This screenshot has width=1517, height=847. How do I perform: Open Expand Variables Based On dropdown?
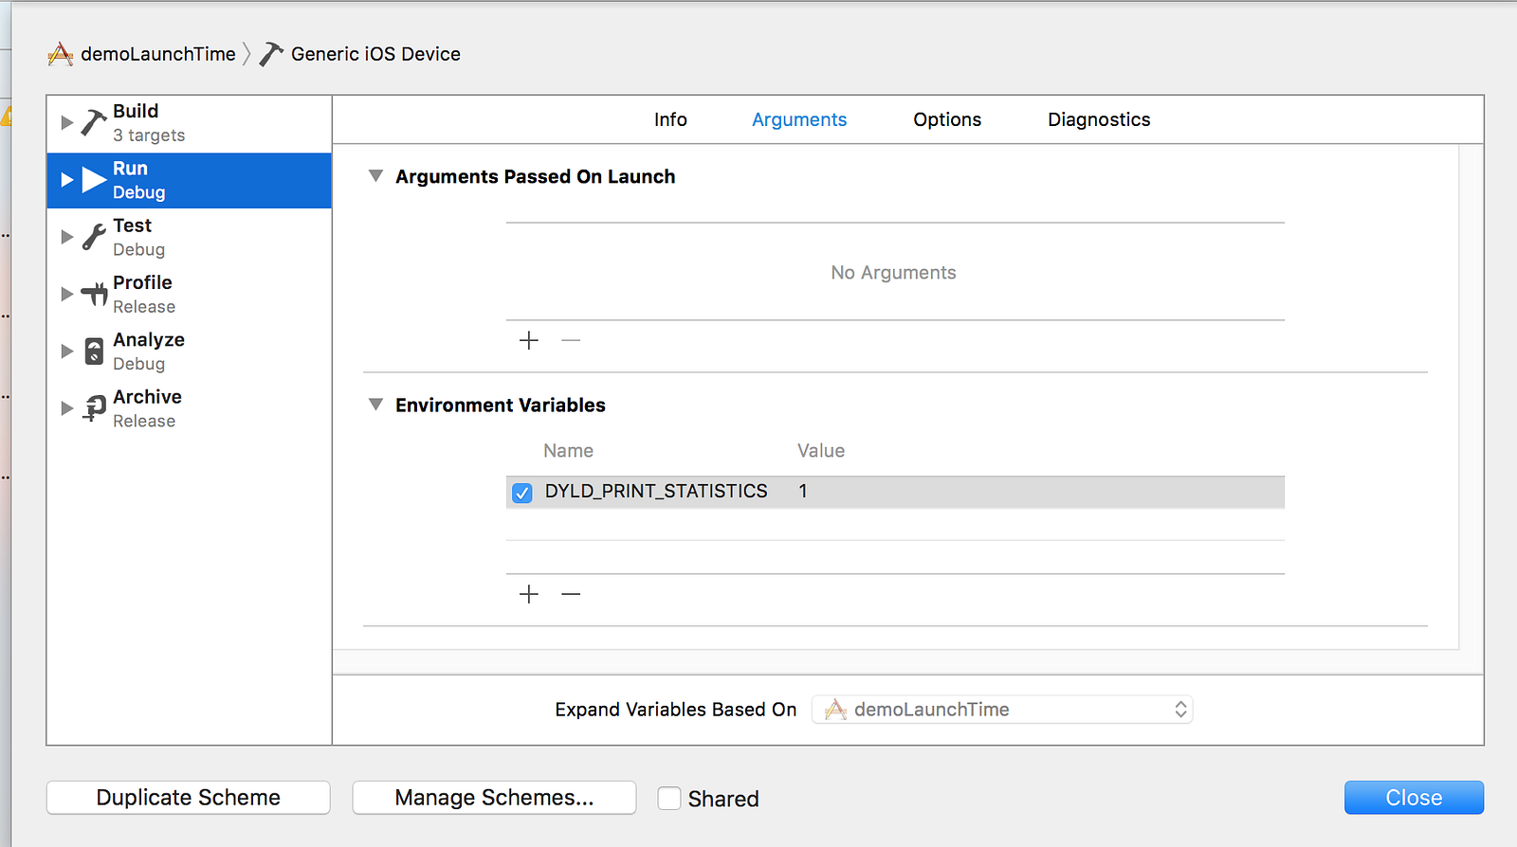1002,710
